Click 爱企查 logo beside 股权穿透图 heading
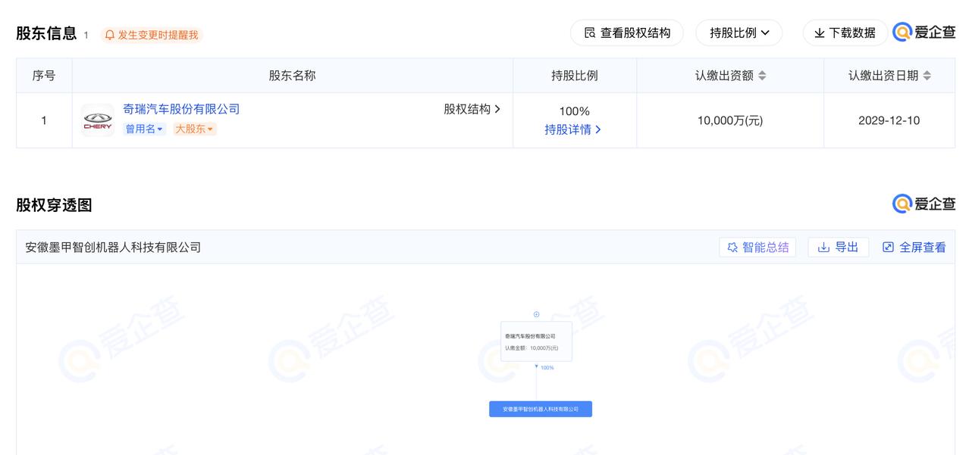969x455 pixels. tap(924, 204)
